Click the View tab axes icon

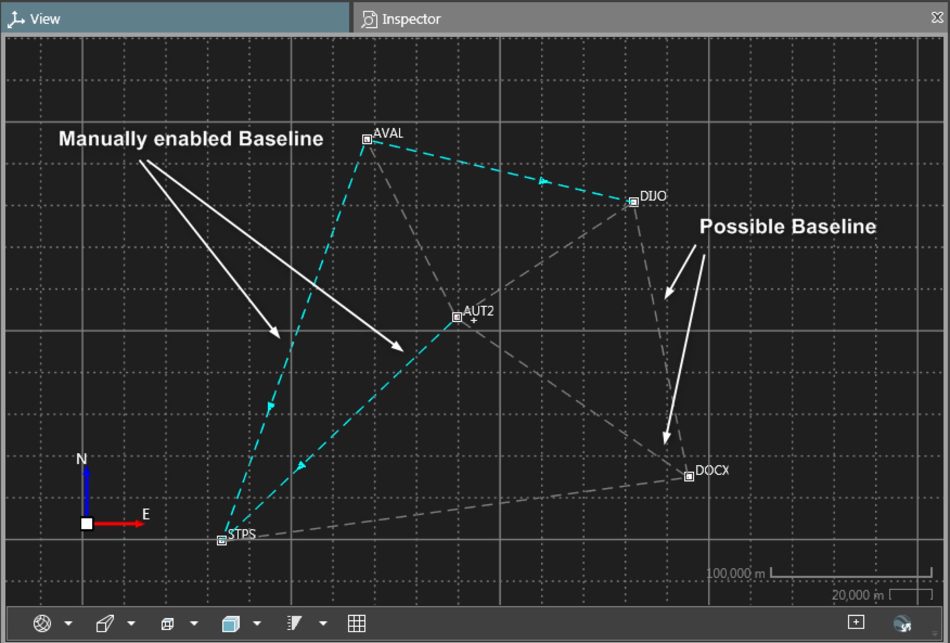click(16, 19)
